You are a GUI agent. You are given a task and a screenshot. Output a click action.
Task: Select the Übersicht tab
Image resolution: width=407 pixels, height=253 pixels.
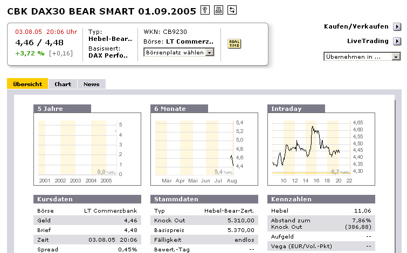click(x=27, y=84)
